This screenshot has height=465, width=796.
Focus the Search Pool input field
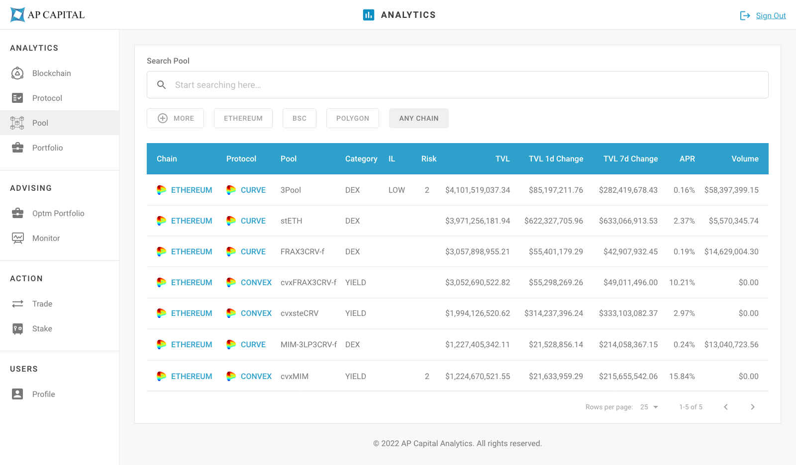tap(458, 85)
